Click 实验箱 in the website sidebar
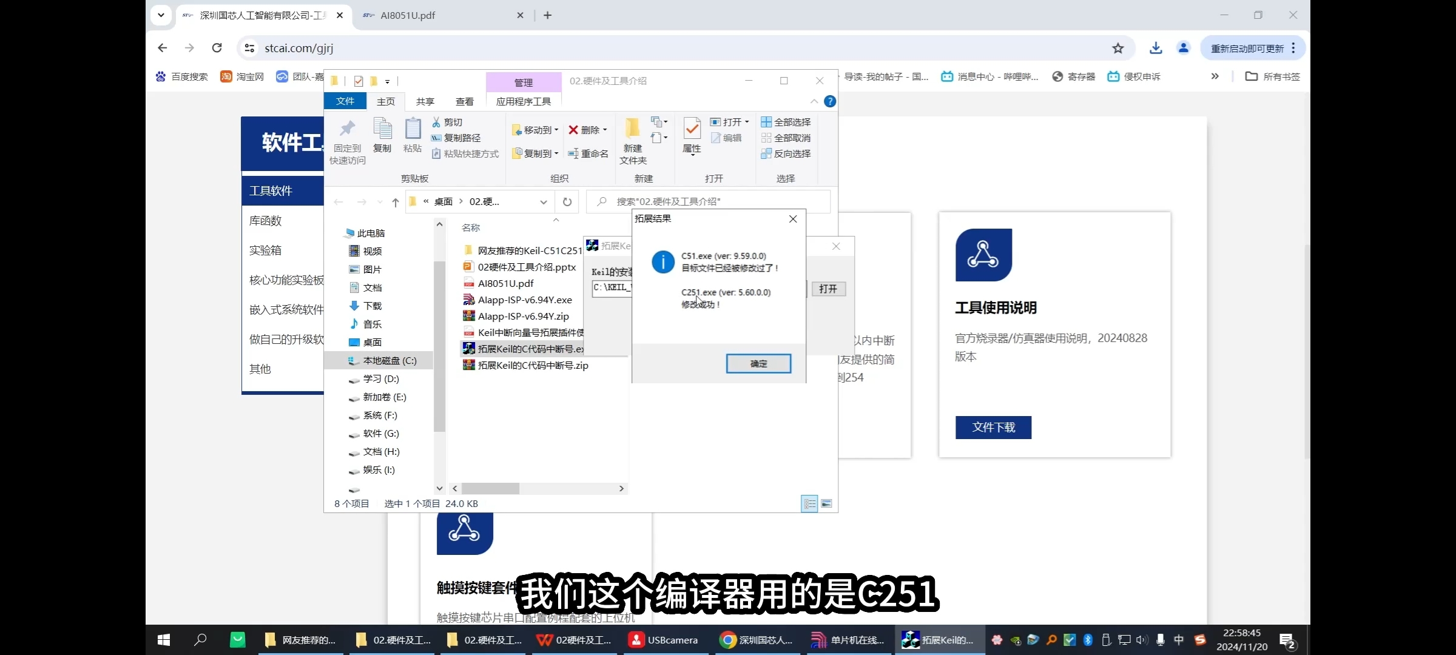The width and height of the screenshot is (1456, 655). click(x=266, y=250)
